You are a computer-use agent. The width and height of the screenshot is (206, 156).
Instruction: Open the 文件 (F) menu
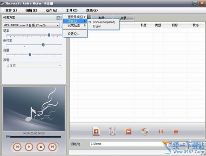pyautogui.click(x=11, y=10)
